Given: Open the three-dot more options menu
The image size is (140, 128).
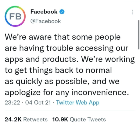Looking at the screenshot, I should coord(132,12).
